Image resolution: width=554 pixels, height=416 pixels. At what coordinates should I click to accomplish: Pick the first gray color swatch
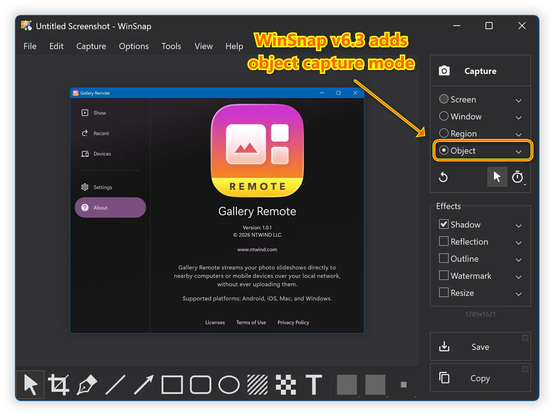(347, 385)
